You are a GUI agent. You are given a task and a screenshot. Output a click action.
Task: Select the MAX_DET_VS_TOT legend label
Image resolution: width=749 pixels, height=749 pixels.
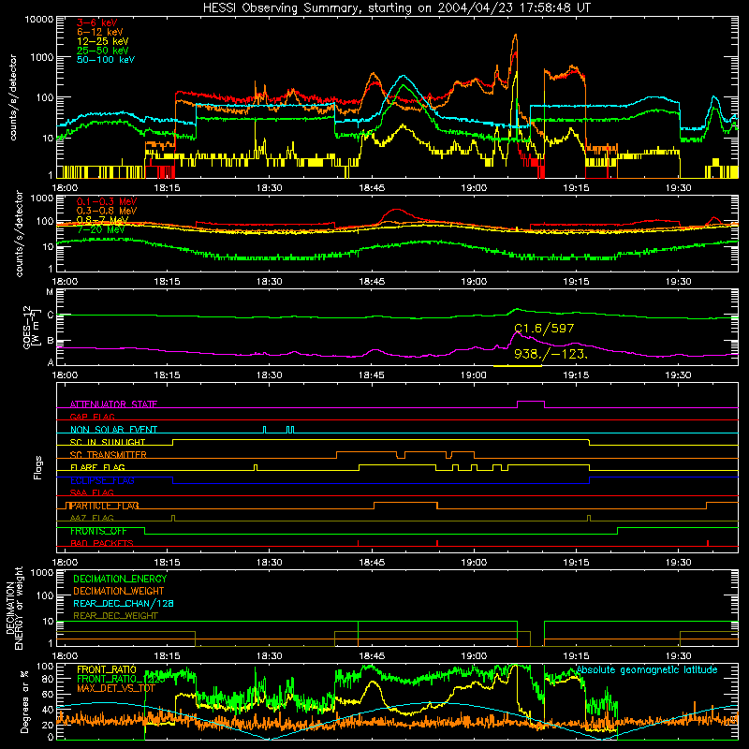point(116,688)
